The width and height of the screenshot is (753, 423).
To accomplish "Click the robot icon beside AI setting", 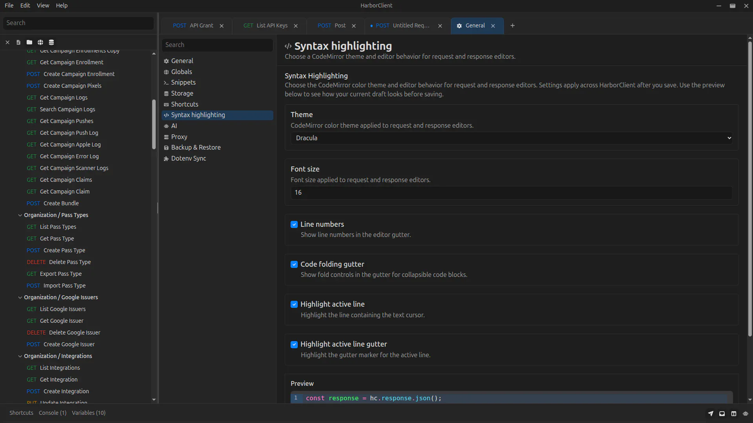I will click(166, 126).
